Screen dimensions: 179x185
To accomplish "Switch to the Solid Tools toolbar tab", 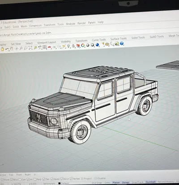I will coord(138,38).
